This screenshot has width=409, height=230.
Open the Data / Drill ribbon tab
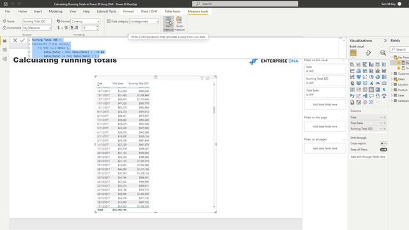pos(149,11)
